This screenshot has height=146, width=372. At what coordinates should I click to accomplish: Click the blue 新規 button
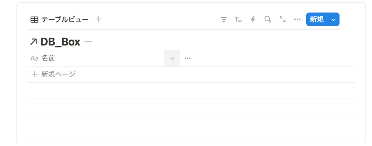click(317, 19)
